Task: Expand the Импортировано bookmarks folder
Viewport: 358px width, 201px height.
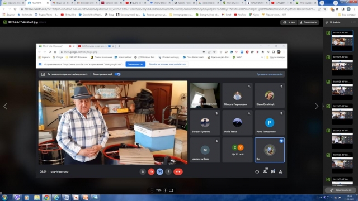Action: (181, 15)
